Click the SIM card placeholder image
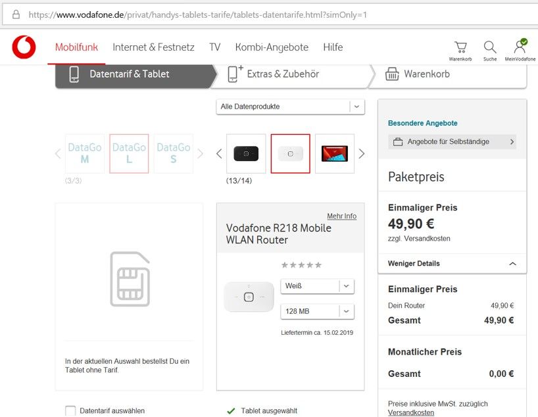Viewport: 538px width, 417px height. point(130,279)
